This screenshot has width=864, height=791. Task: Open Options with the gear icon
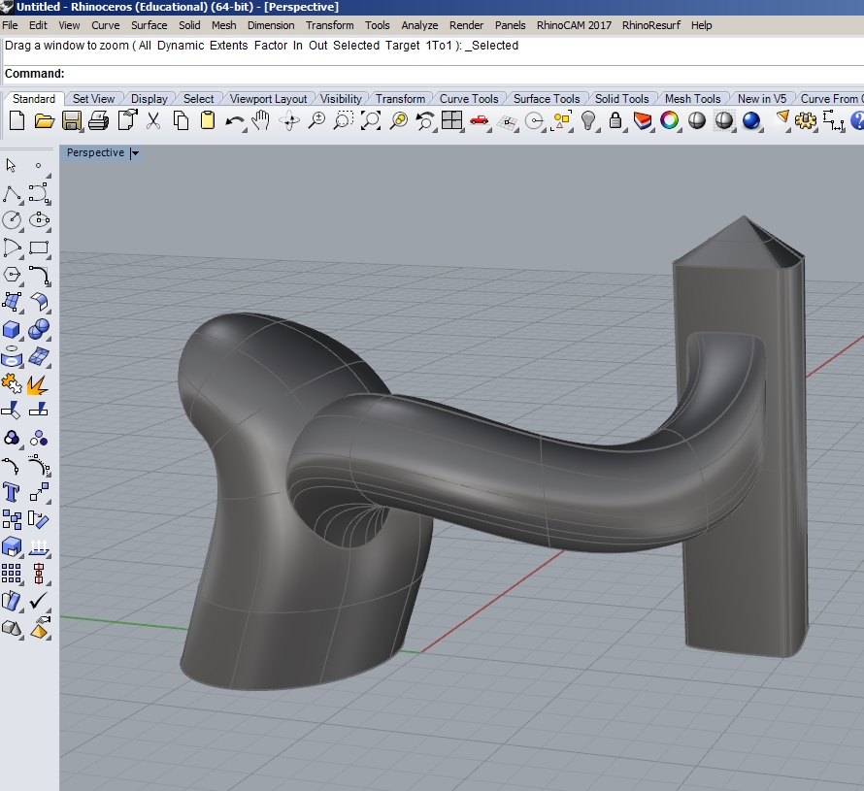pyautogui.click(x=805, y=120)
